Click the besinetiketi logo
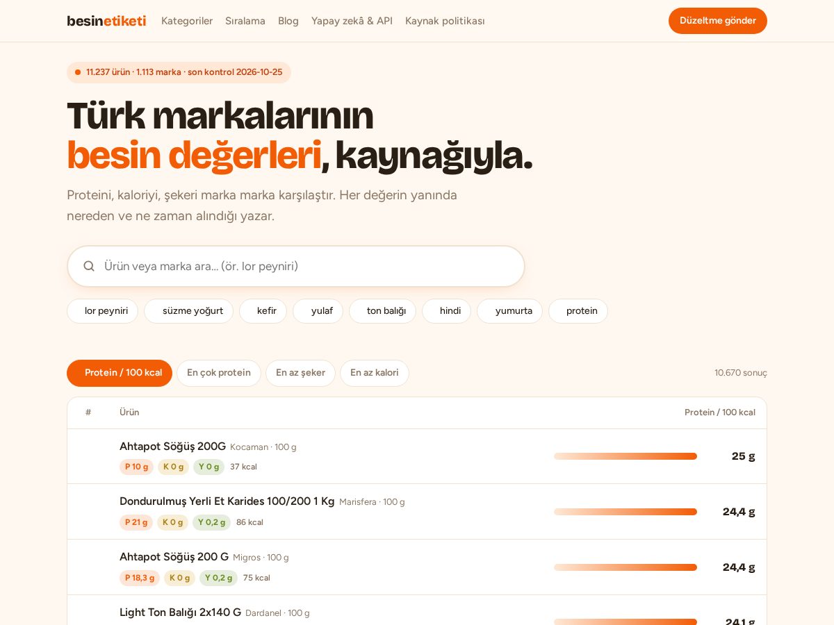Image resolution: width=834 pixels, height=625 pixels. [x=106, y=21]
